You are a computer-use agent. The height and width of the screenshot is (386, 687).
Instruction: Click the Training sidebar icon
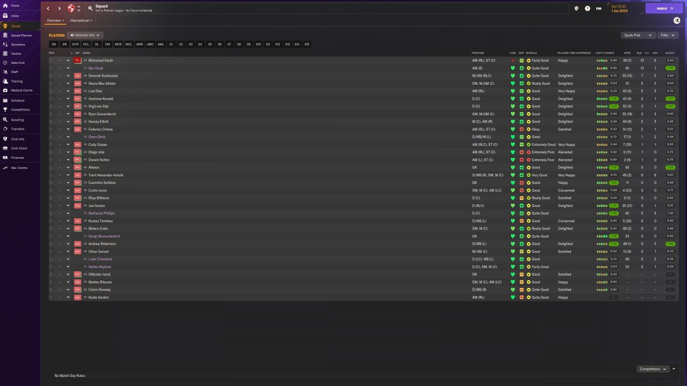[x=5, y=81]
